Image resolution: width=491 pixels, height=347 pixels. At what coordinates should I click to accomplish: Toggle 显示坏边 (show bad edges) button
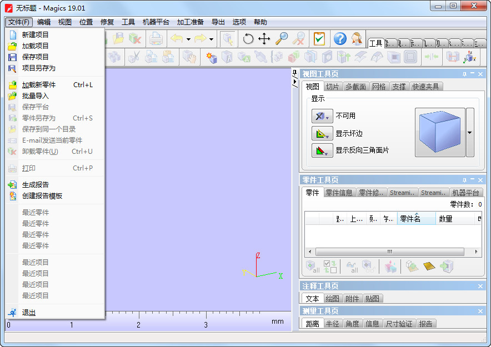click(322, 134)
